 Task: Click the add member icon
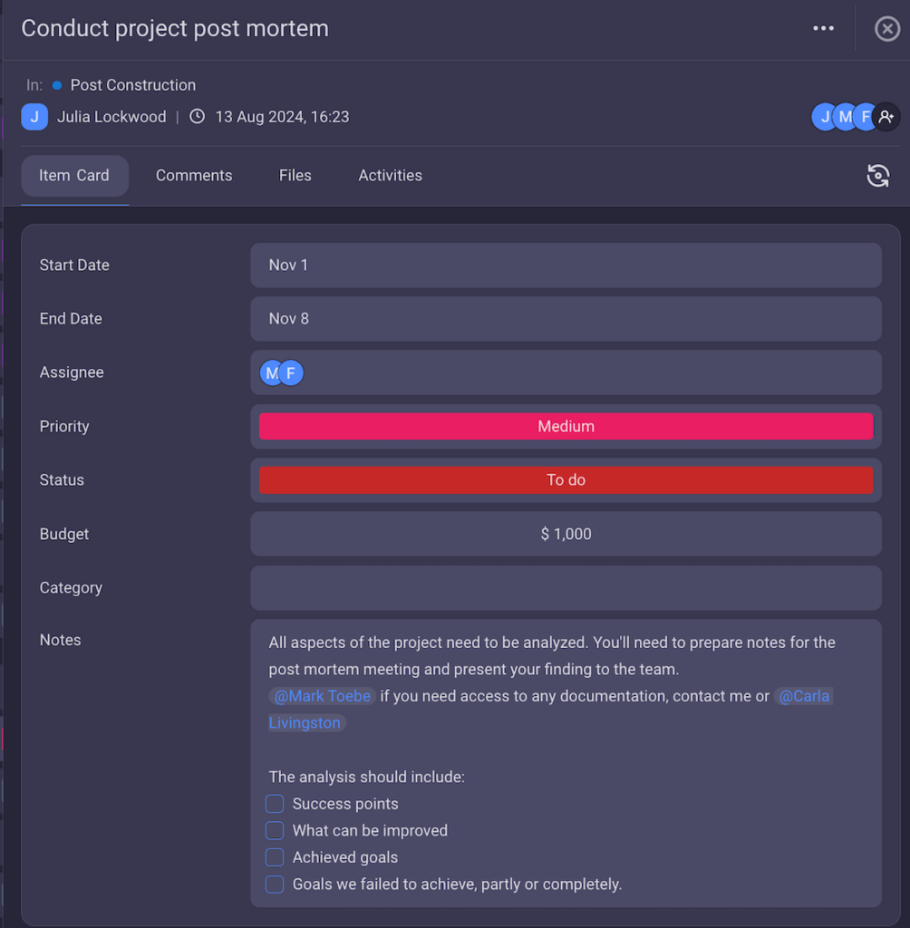886,117
